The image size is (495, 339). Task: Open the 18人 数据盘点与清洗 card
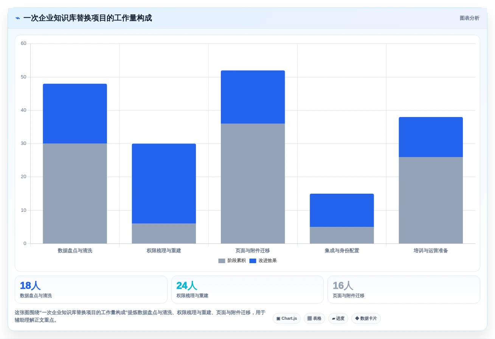pyautogui.click(x=91, y=290)
